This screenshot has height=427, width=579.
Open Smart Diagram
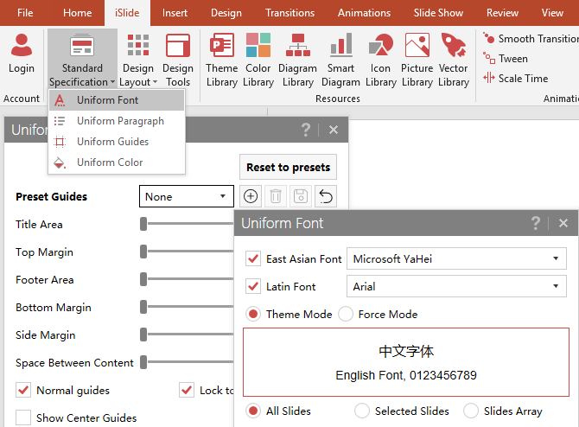[x=340, y=60]
